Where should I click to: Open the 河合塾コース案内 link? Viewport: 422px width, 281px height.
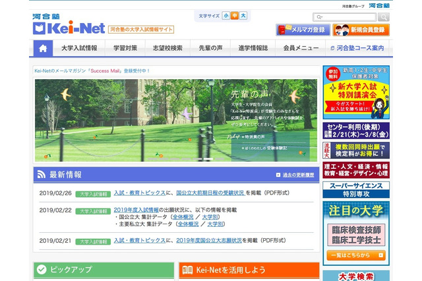[357, 48]
